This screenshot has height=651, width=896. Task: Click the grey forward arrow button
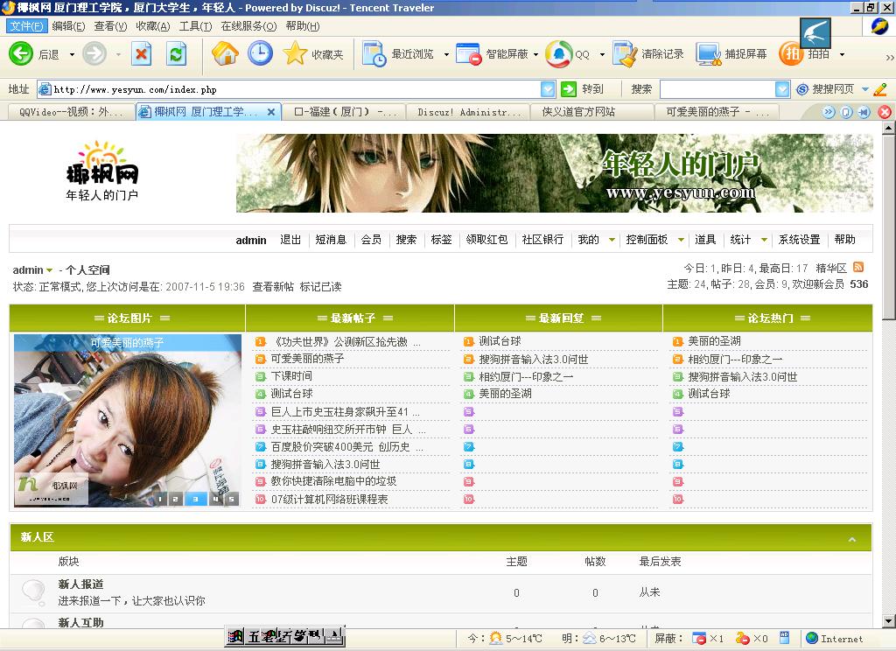click(x=94, y=54)
